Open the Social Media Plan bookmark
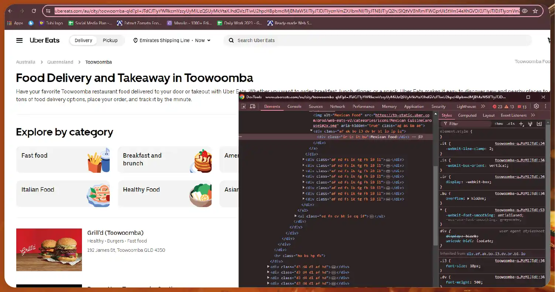 point(90,23)
